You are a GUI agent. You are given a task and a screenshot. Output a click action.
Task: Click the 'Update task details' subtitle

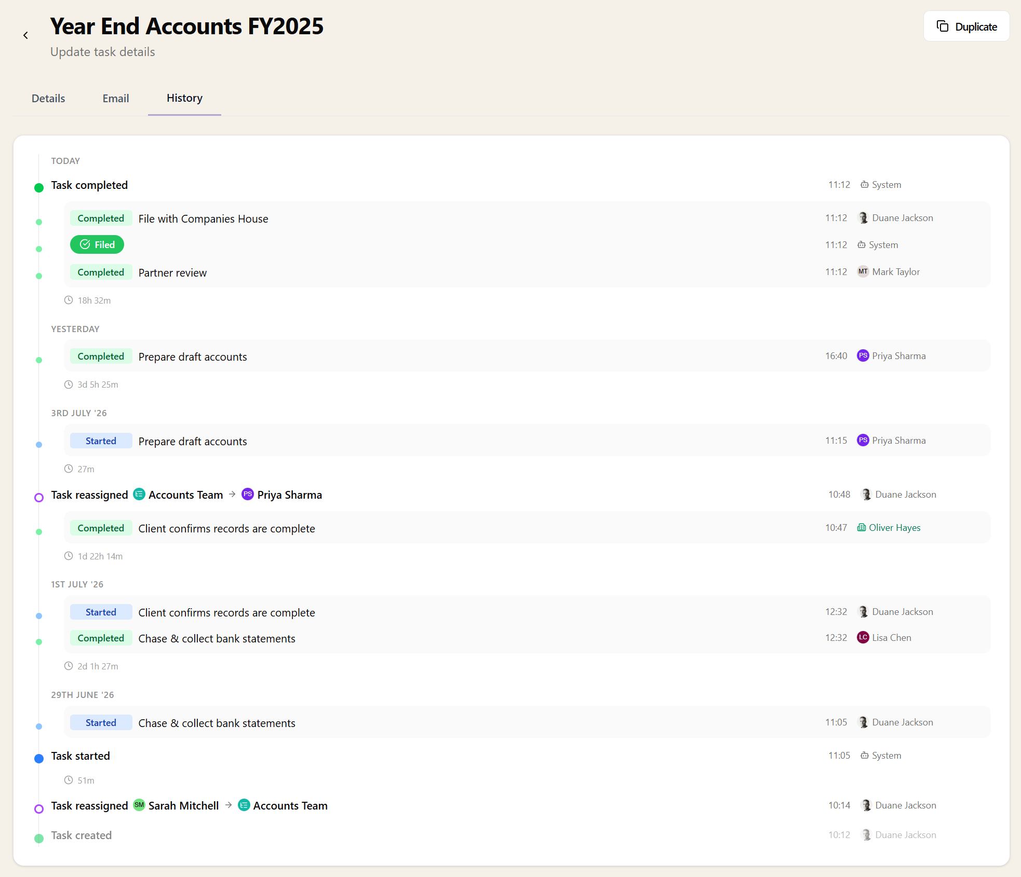[x=103, y=52]
